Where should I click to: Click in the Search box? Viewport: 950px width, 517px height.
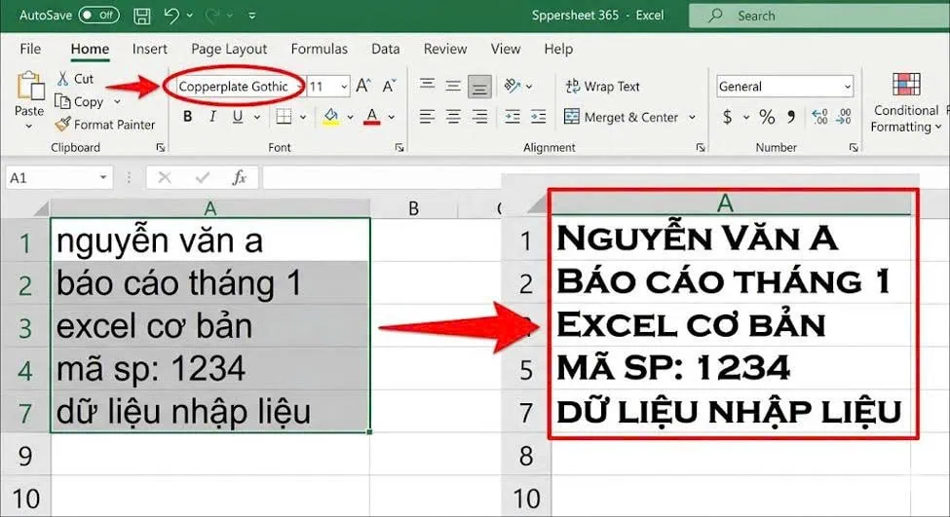click(819, 16)
